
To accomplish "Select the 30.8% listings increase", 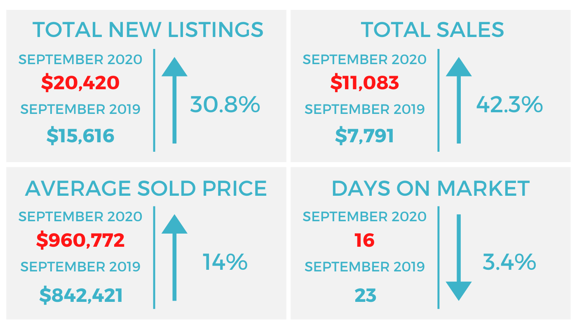I will click(225, 104).
